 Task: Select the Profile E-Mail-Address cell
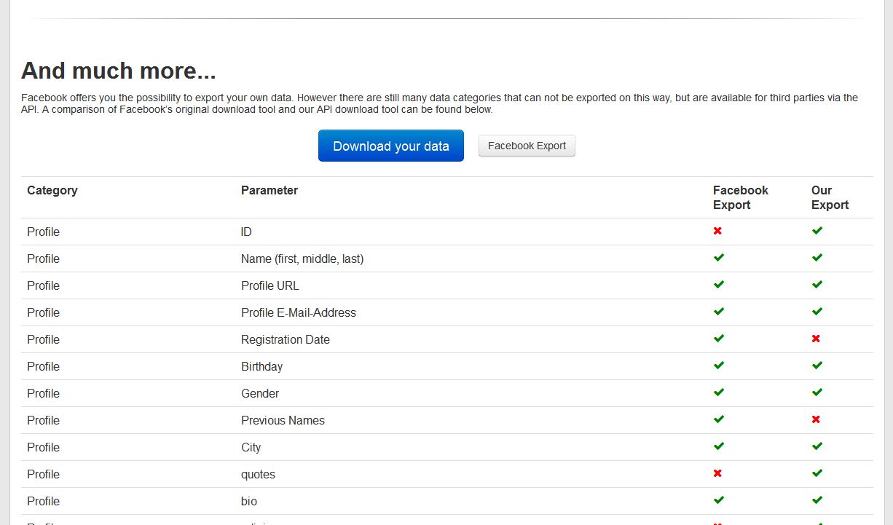(299, 312)
